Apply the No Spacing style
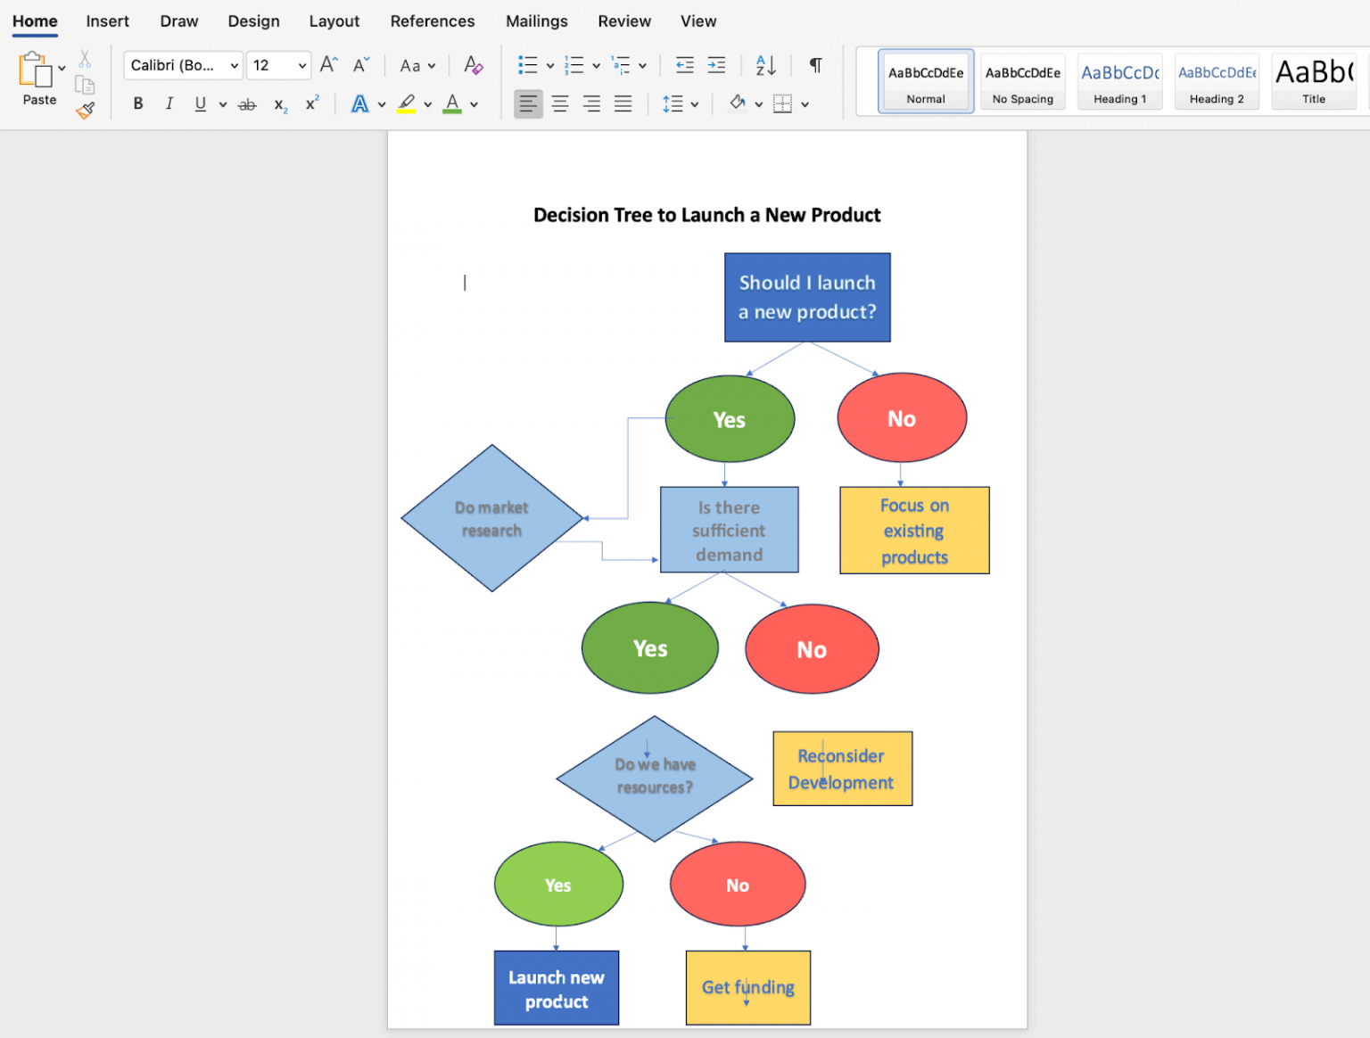Screen dimensions: 1370x1038 tap(1022, 80)
